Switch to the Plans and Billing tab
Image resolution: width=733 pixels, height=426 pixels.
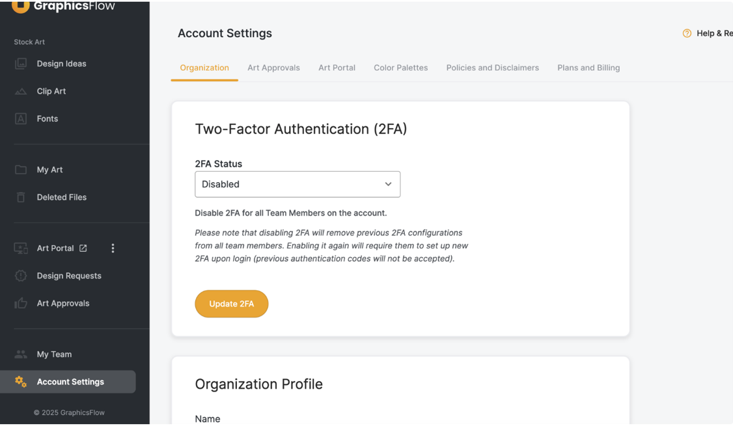click(588, 68)
